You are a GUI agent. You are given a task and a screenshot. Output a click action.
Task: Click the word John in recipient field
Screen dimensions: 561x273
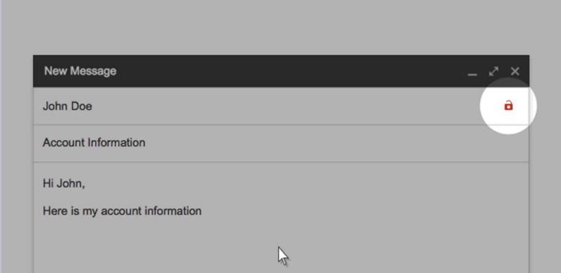click(x=55, y=106)
